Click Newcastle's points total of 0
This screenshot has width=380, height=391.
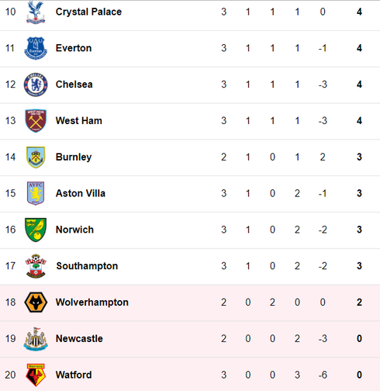[x=359, y=339]
